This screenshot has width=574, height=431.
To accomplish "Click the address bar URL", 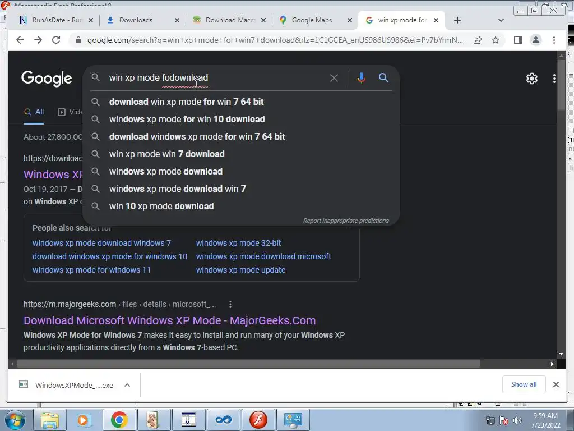I will (275, 40).
